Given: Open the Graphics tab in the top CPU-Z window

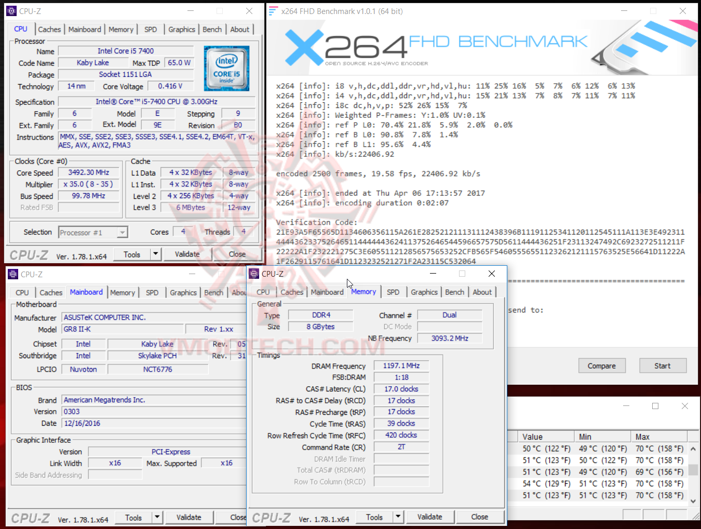Looking at the screenshot, I should point(182,30).
